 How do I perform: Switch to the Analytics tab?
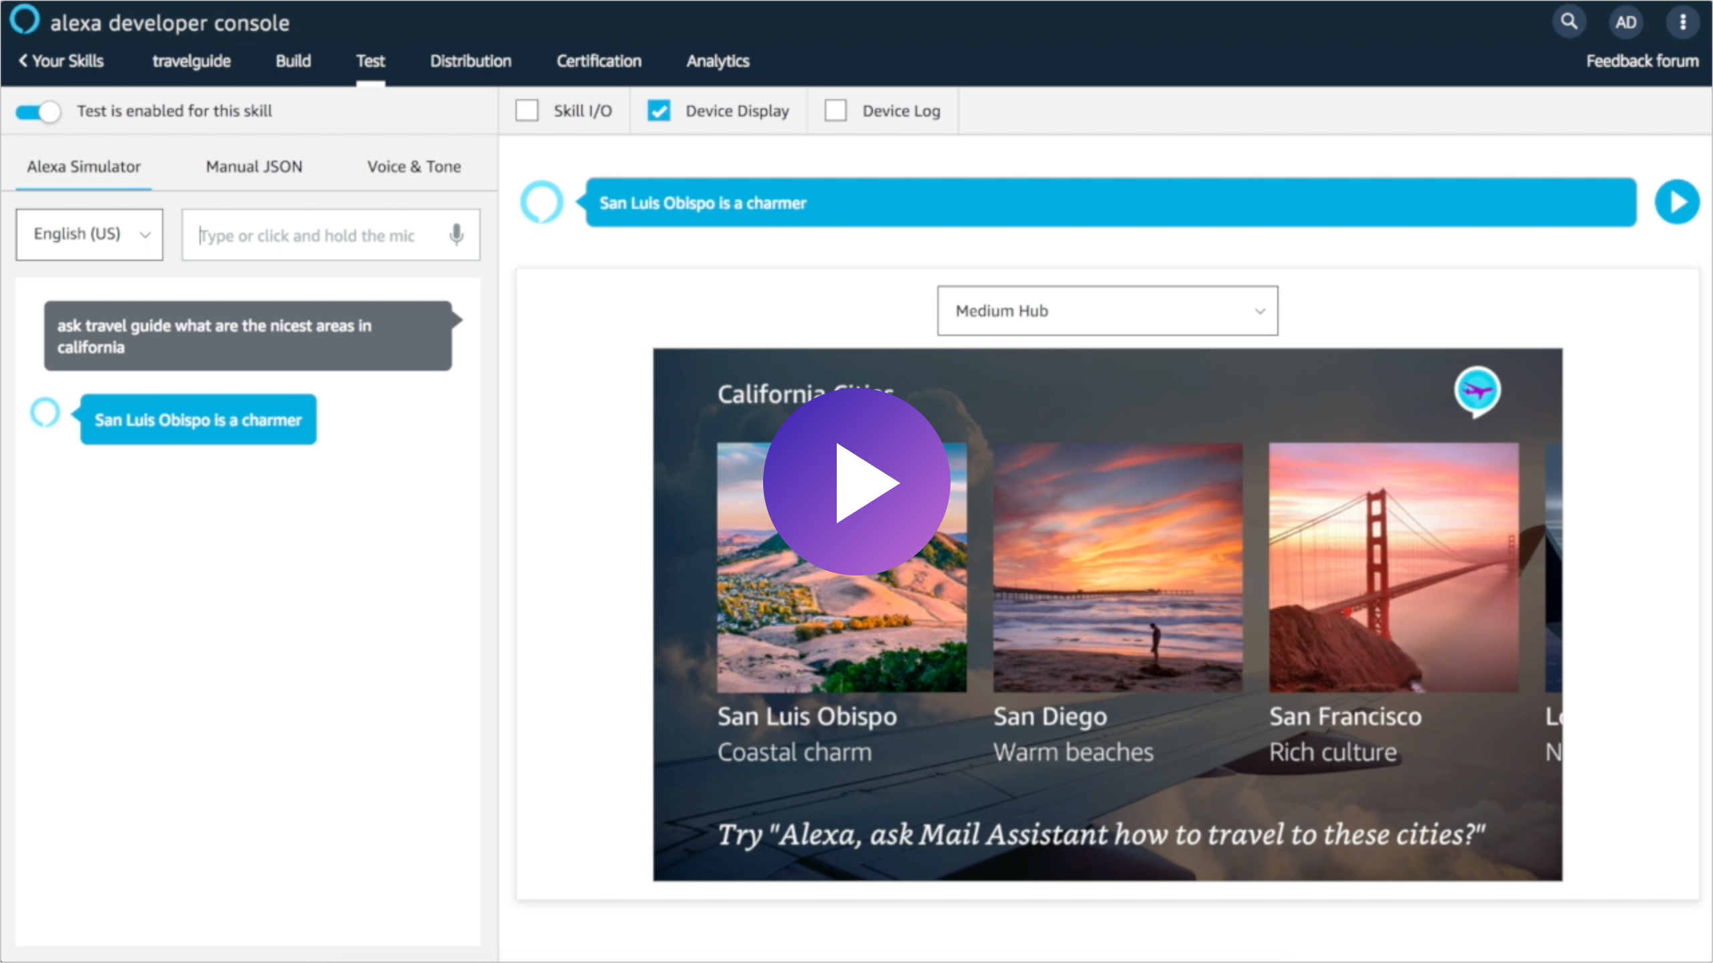[716, 60]
